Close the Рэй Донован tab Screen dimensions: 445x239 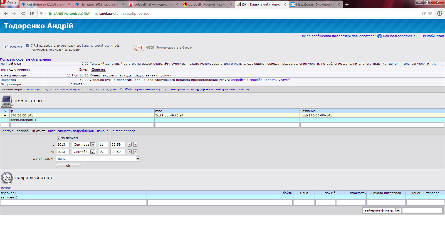coord(69,4)
